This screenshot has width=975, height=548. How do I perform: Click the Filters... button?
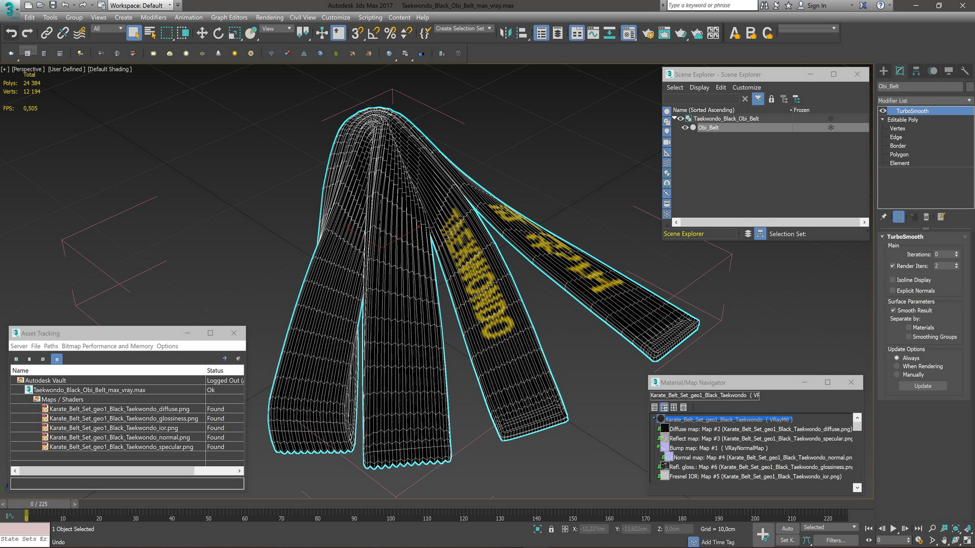pos(835,540)
